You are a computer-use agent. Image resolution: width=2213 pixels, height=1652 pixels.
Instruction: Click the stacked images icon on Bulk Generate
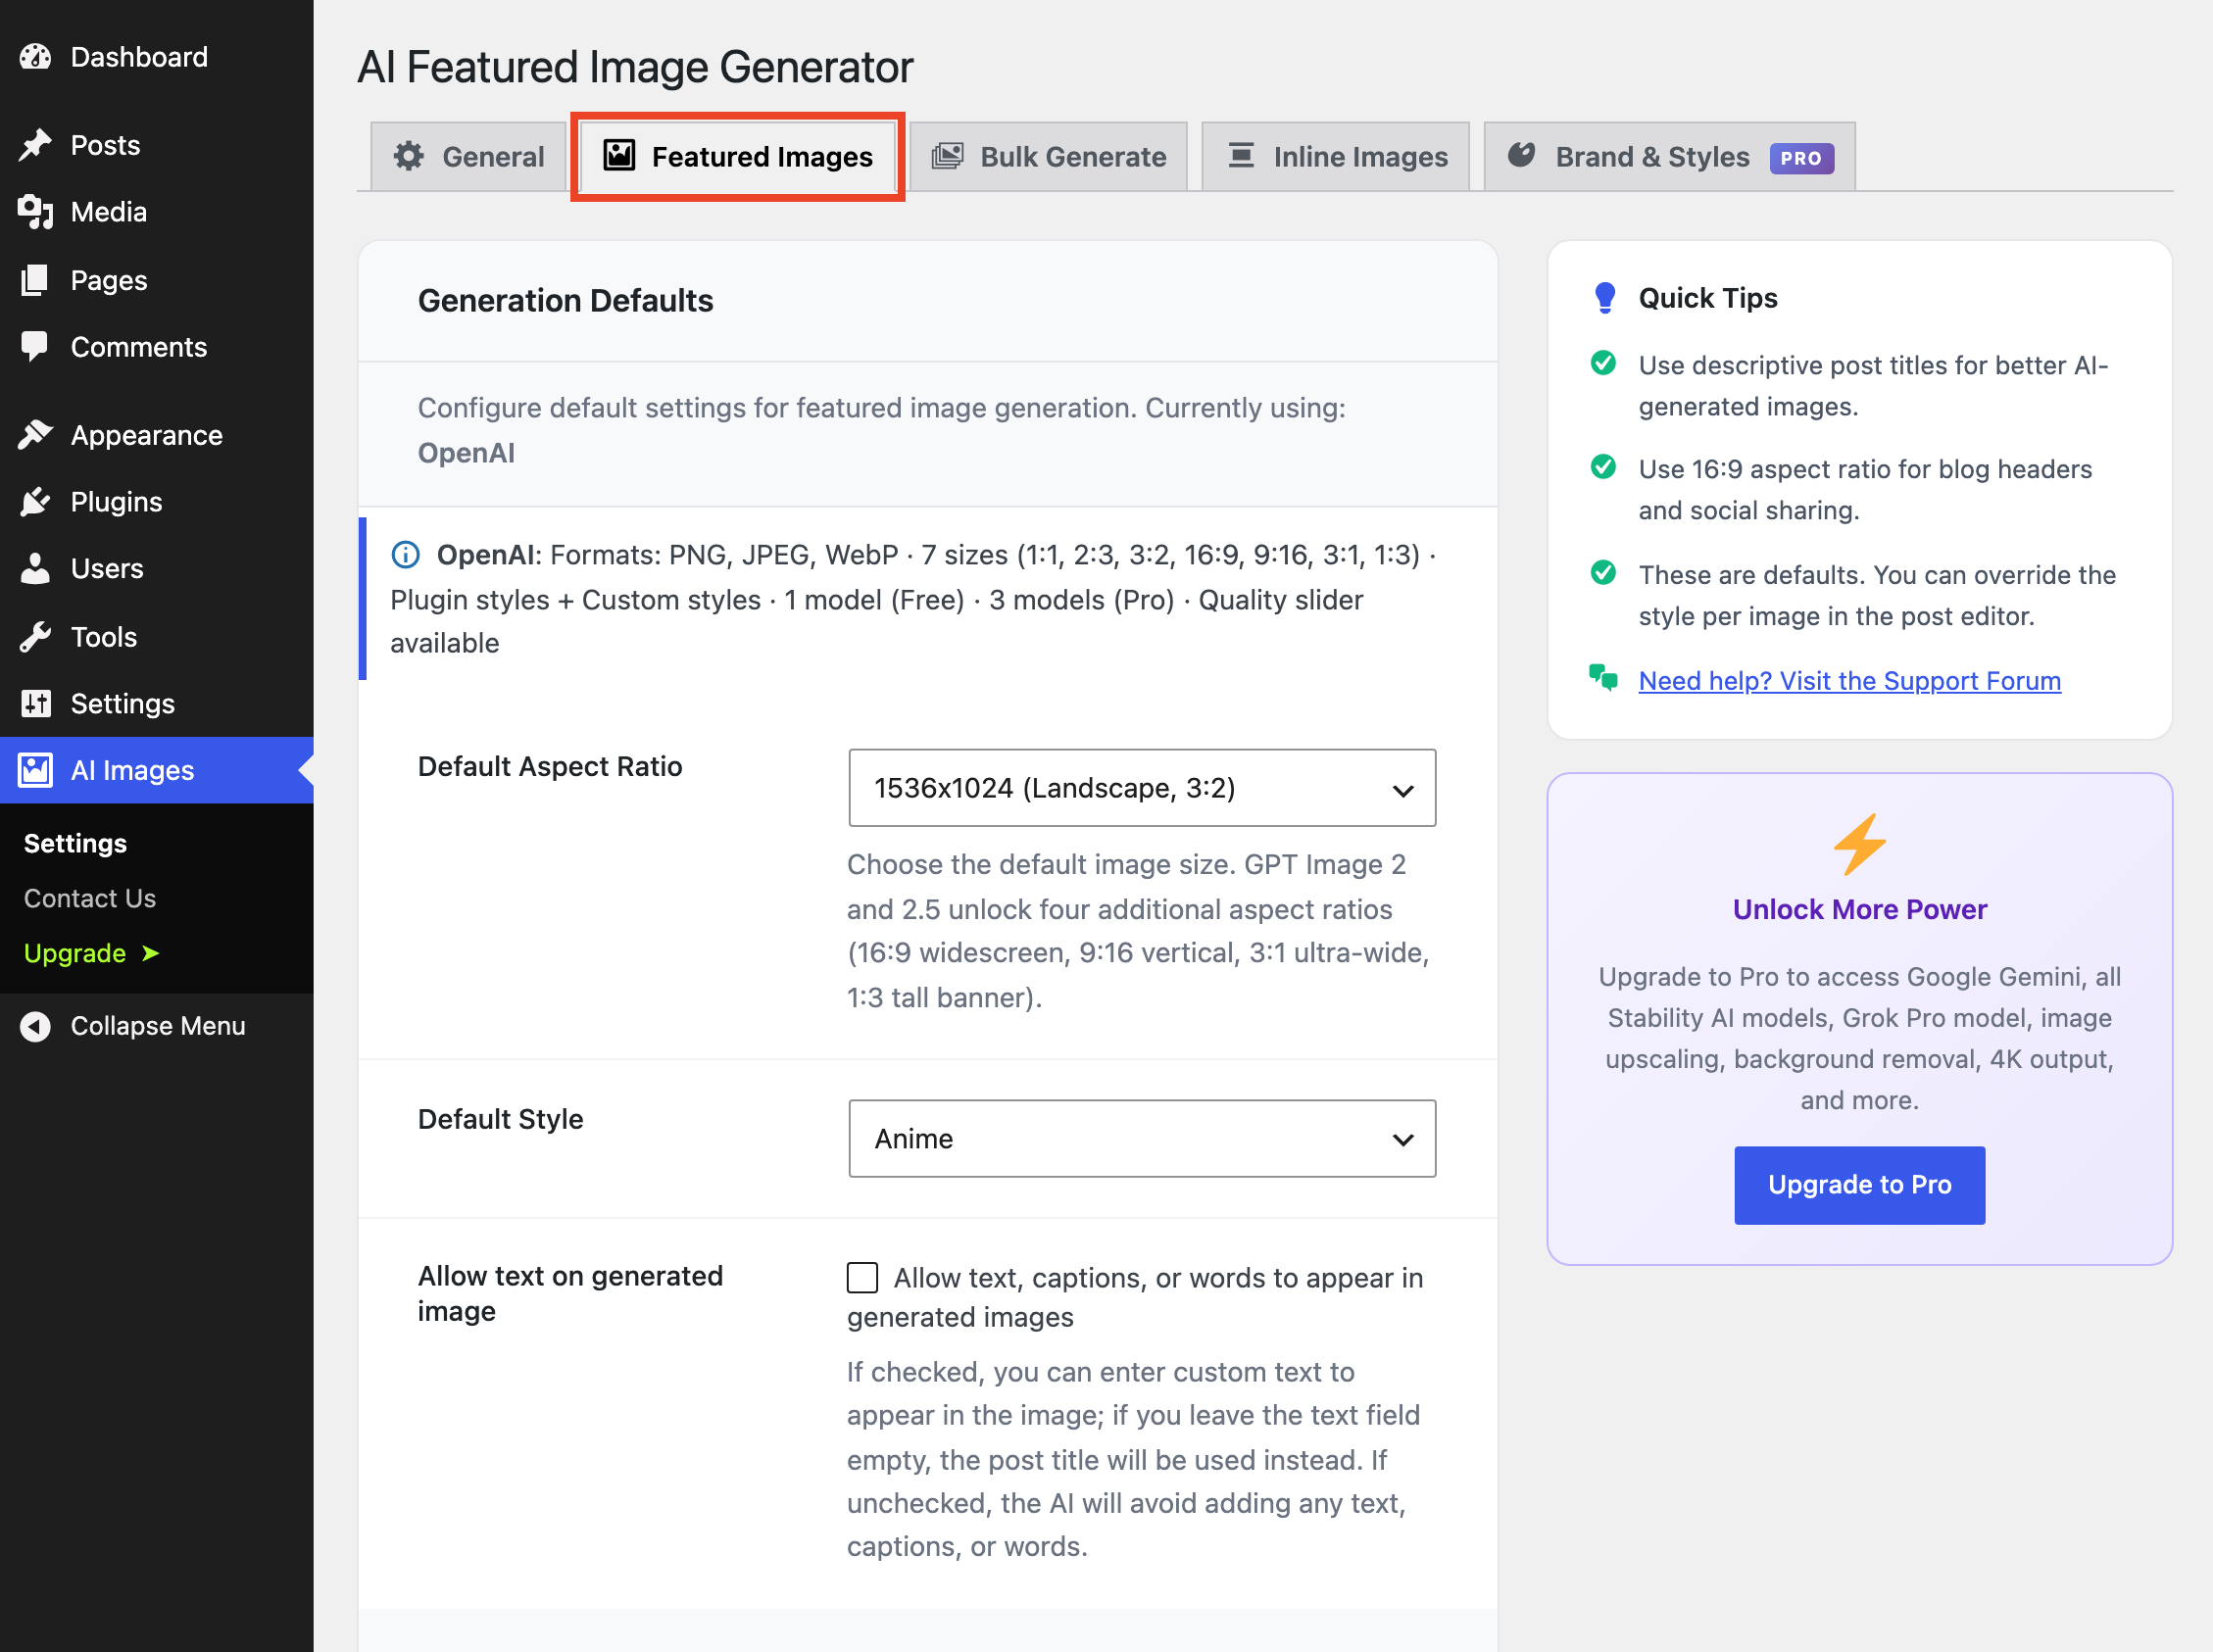(x=947, y=156)
